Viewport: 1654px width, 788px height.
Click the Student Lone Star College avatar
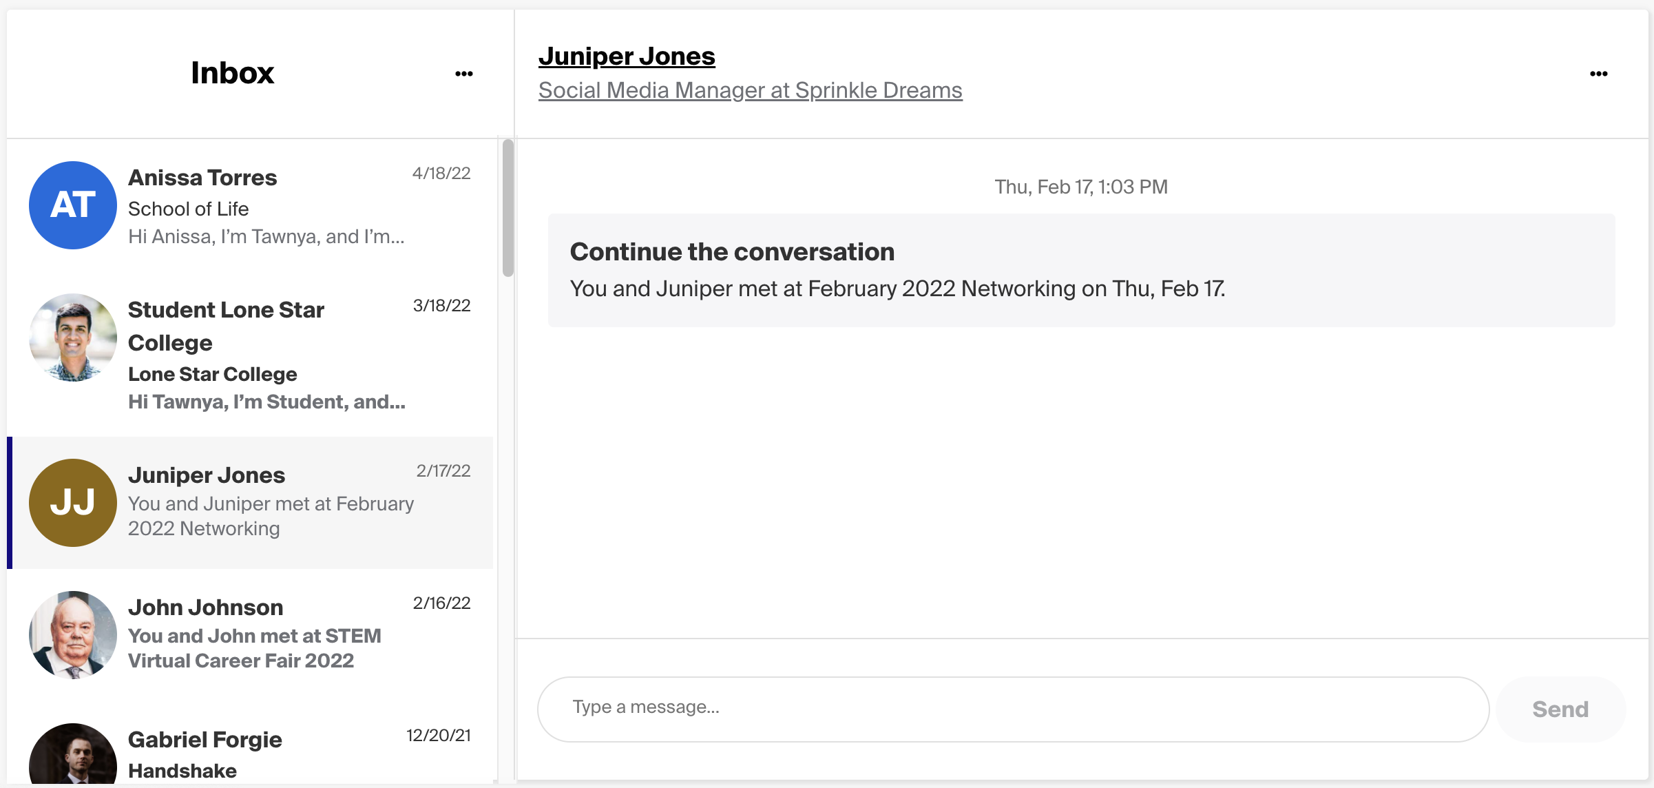click(x=72, y=338)
